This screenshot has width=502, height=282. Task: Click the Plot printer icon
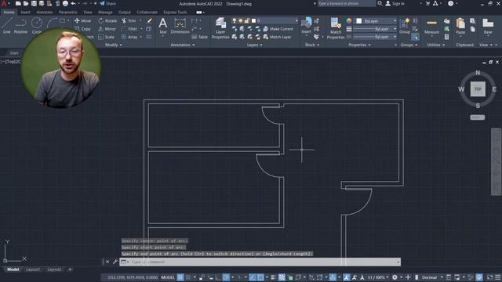click(x=65, y=3)
